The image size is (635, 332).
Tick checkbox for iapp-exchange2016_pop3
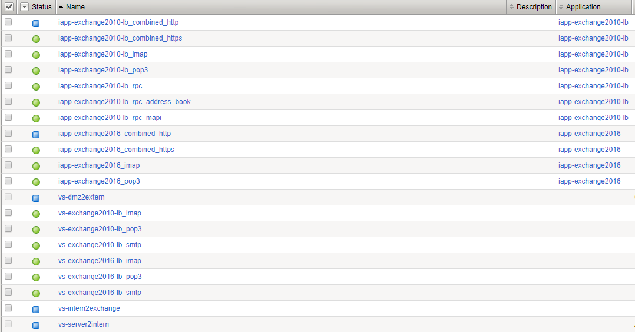tap(8, 181)
